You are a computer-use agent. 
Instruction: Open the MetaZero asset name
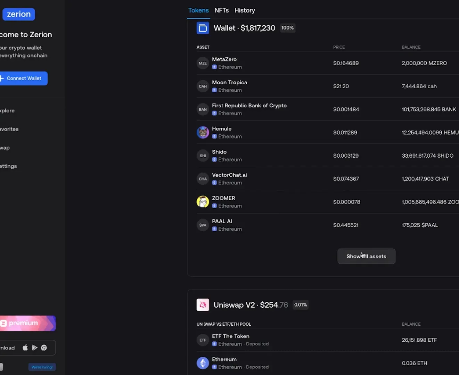tap(224, 59)
